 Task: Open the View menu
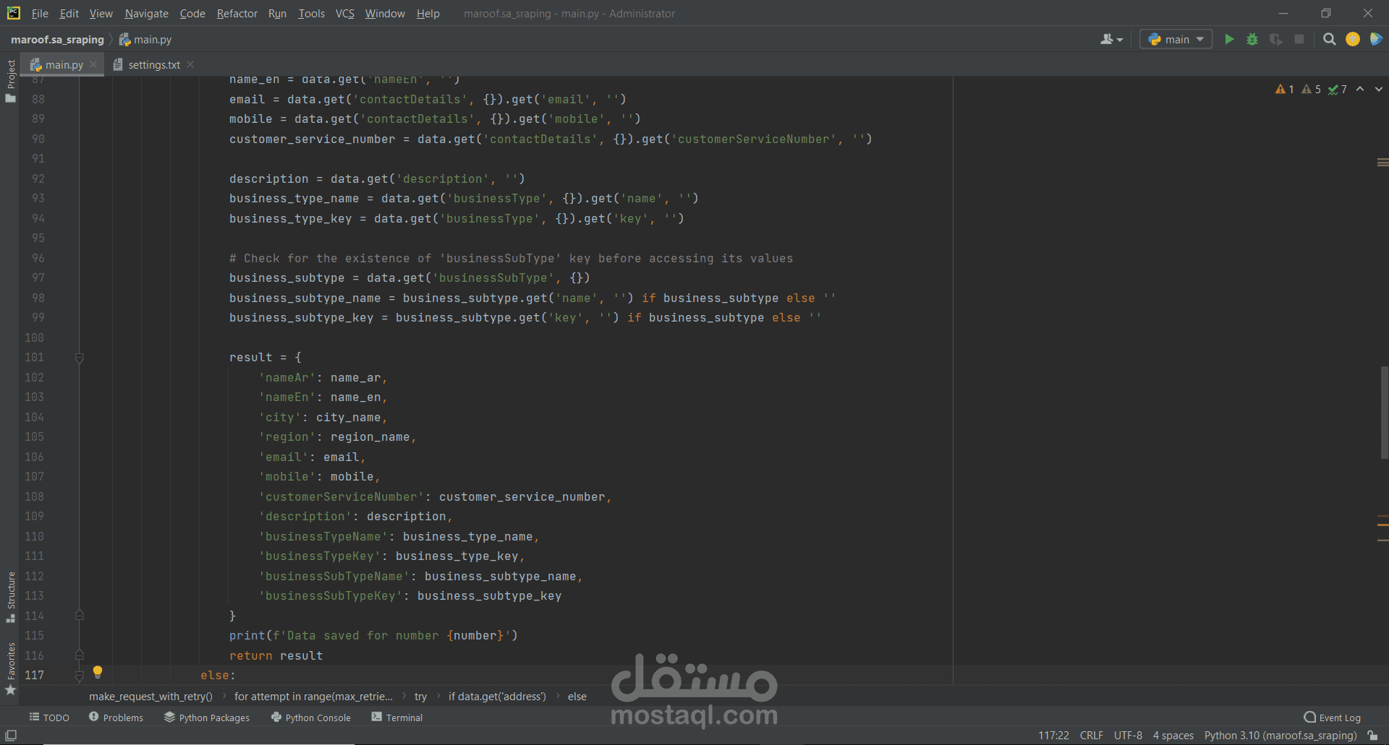[101, 13]
